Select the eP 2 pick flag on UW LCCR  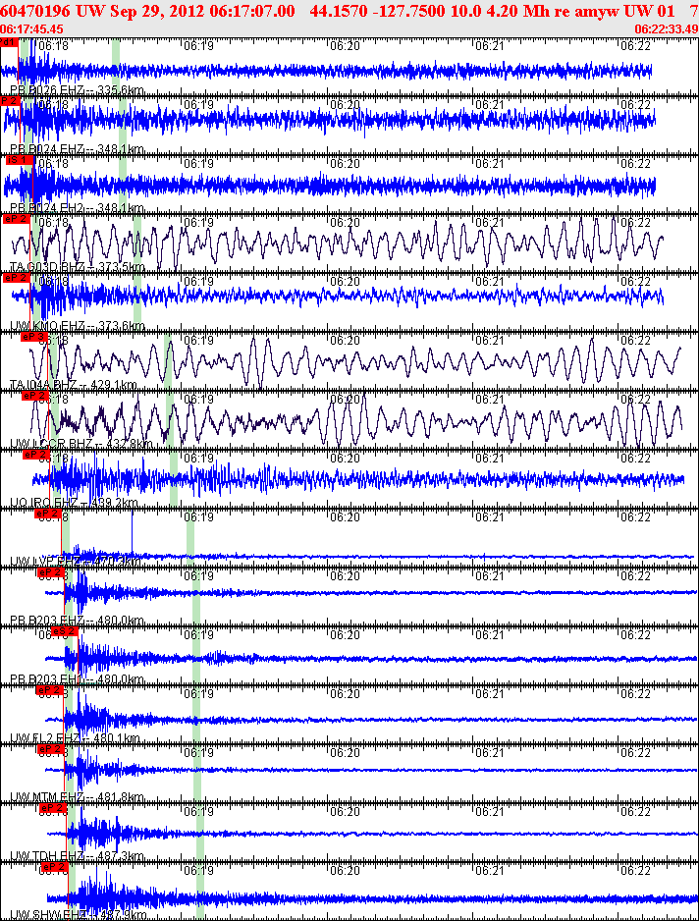[34, 396]
